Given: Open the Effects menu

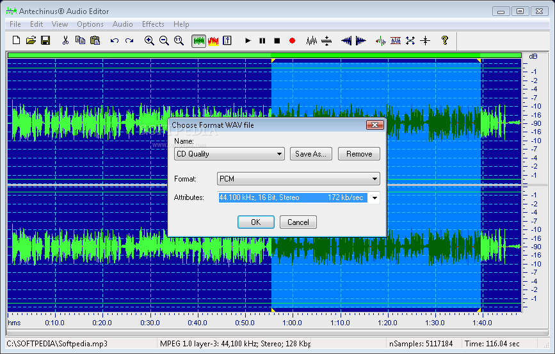Looking at the screenshot, I should [153, 24].
